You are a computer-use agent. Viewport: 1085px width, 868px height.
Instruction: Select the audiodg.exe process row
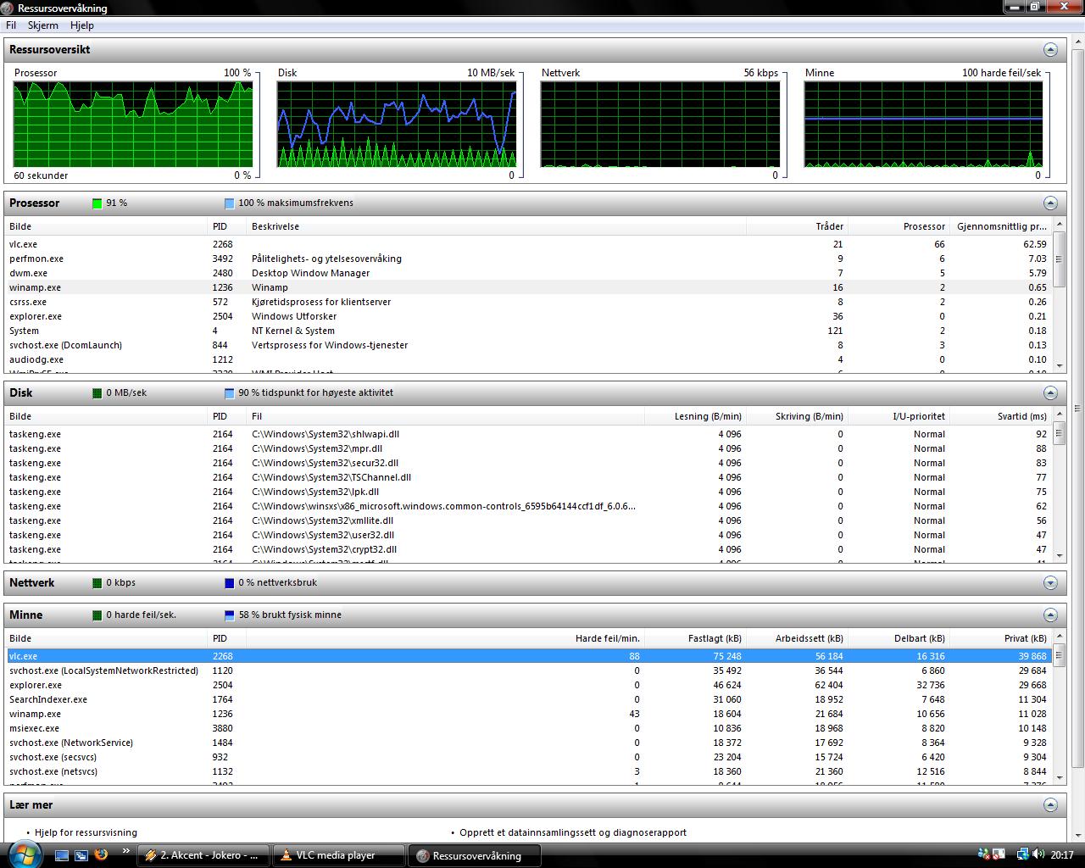(x=529, y=359)
